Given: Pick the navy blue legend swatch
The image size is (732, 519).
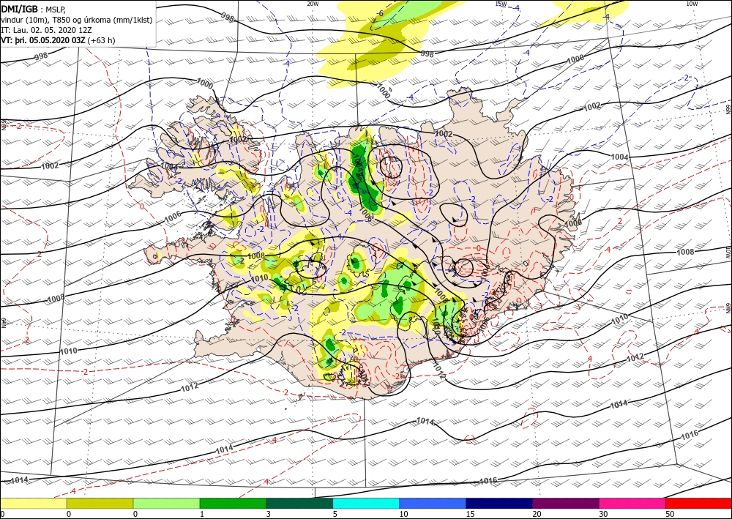Looking at the screenshot, I should click(x=499, y=503).
